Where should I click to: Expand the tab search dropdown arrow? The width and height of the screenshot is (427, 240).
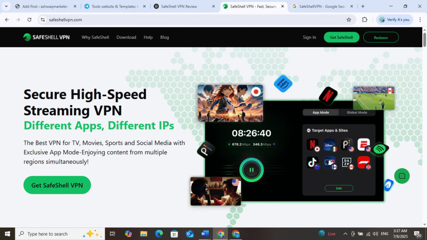click(x=6, y=6)
